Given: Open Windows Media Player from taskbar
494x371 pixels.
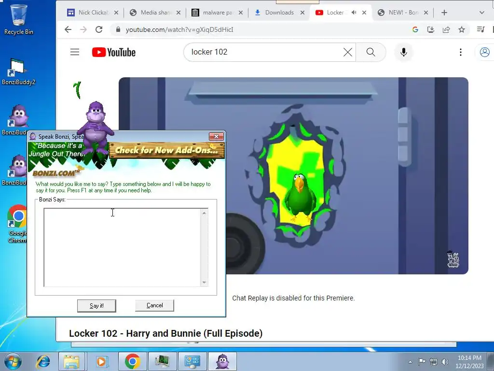Looking at the screenshot, I should [x=101, y=361].
